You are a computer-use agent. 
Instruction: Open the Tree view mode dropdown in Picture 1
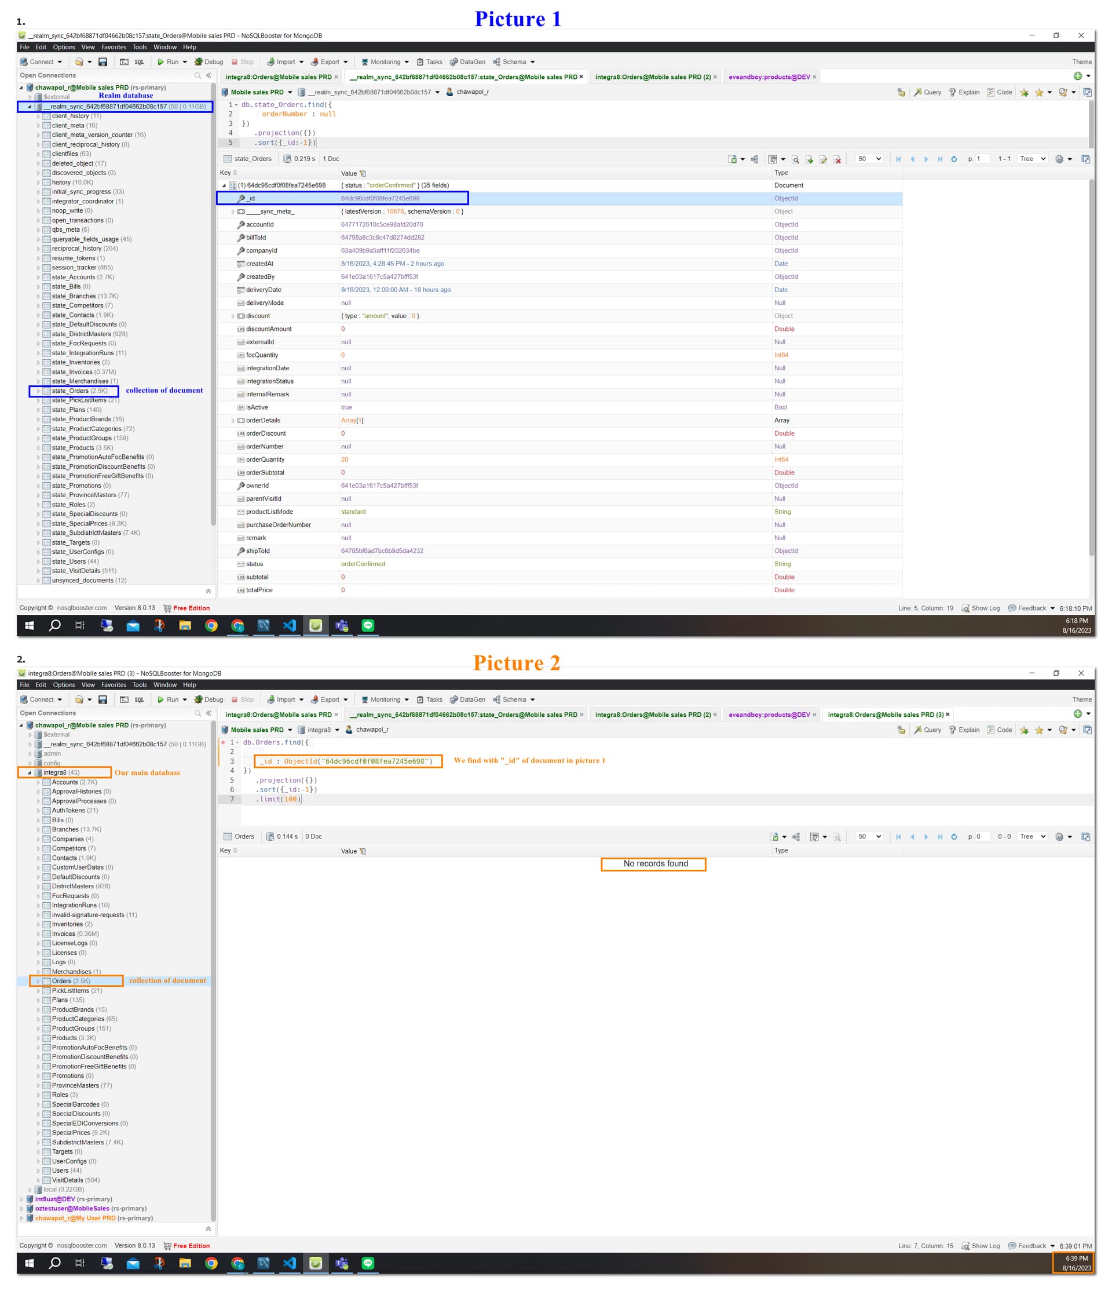click(x=1032, y=159)
